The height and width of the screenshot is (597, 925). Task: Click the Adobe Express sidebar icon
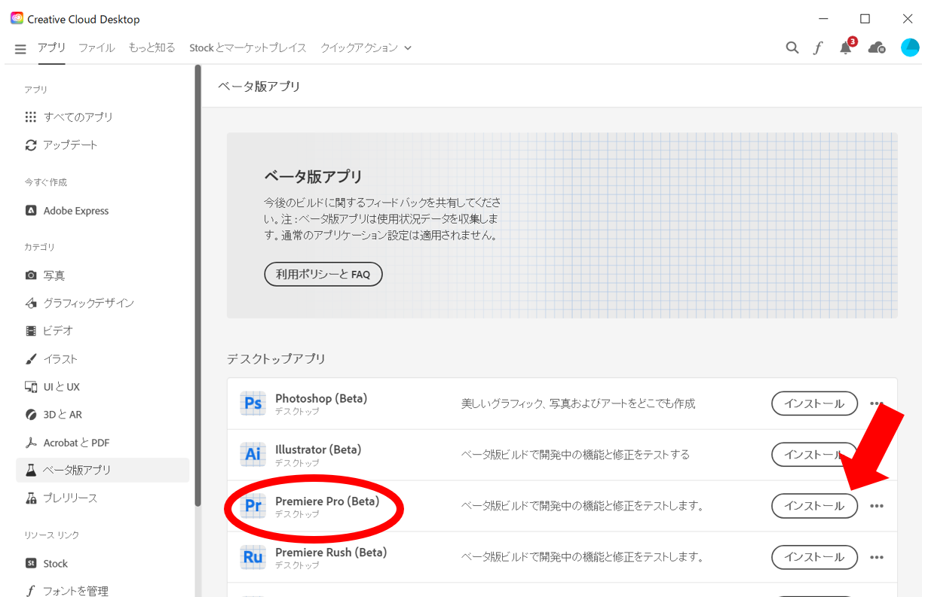pos(31,211)
